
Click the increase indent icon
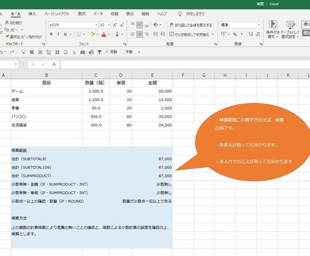(x=162, y=34)
